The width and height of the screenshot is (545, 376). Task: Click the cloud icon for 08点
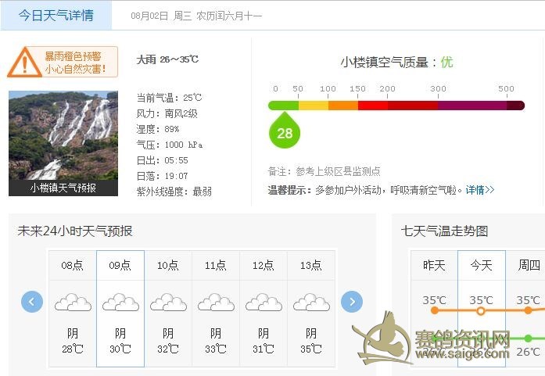73,302
